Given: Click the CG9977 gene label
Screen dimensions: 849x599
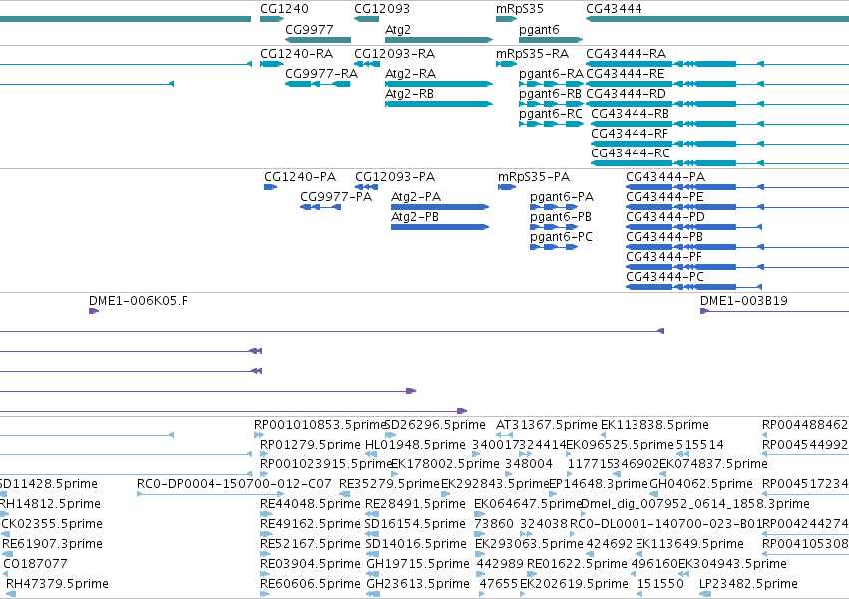Looking at the screenshot, I should 309,29.
